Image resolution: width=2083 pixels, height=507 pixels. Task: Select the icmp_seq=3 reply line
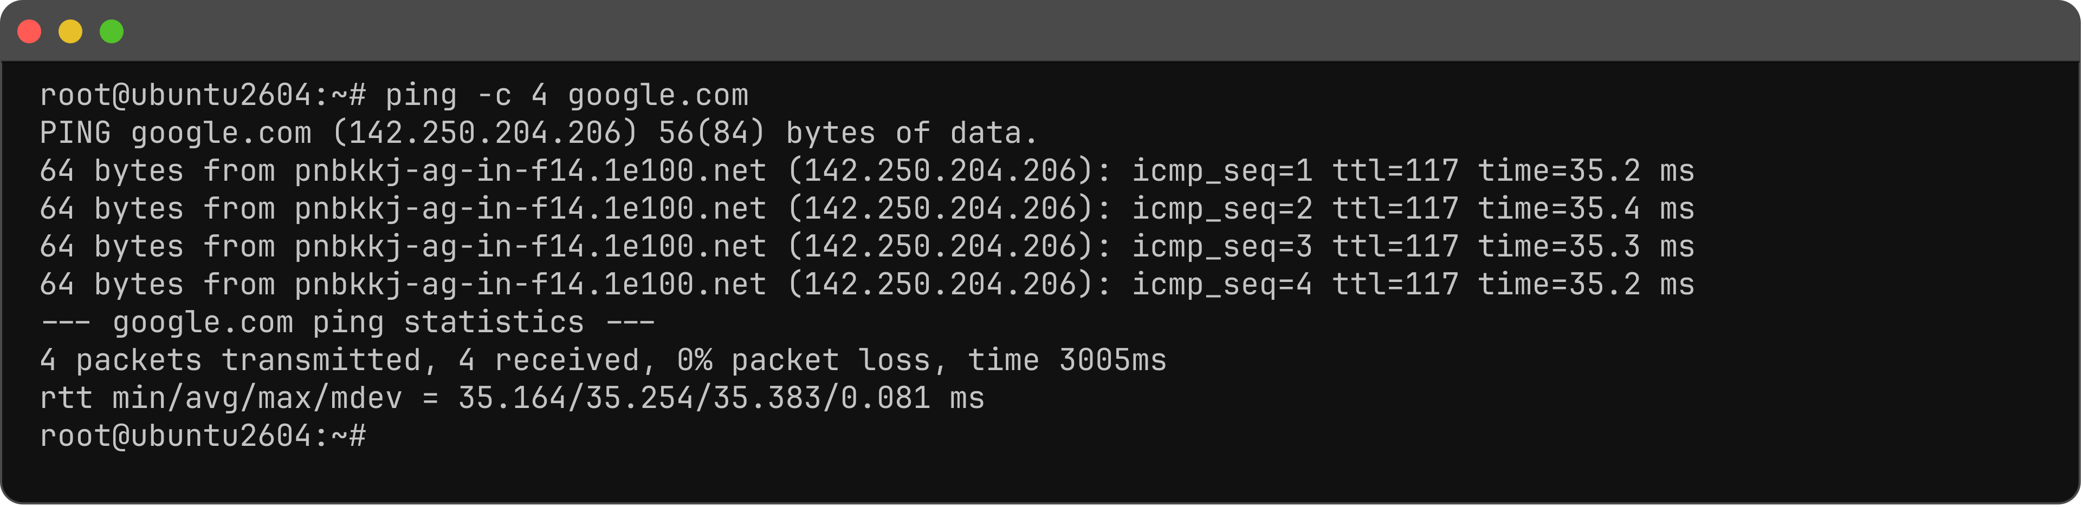coord(867,247)
